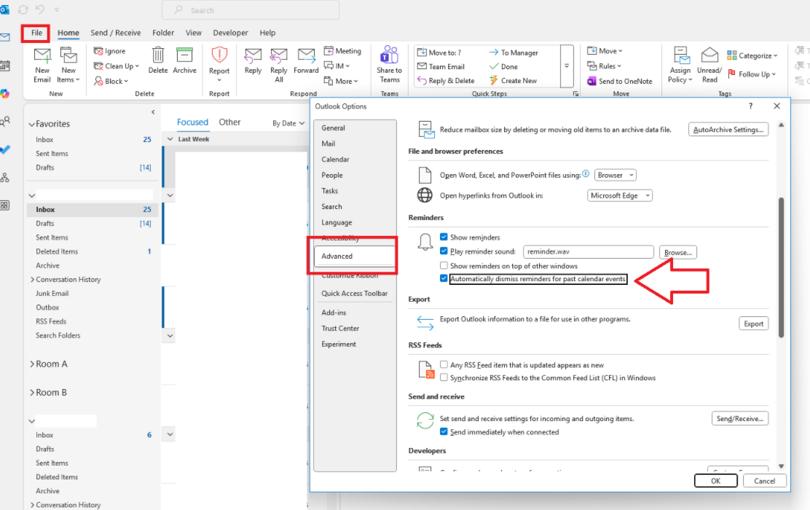
Task: Open the Clean Up dropdown
Action: coord(117,66)
